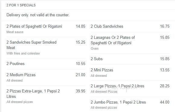Image resolution: width=175 pixels, height=112 pixels.
Task: Click the 39.95 Extra-Large pizzas price
Action: (81, 91)
